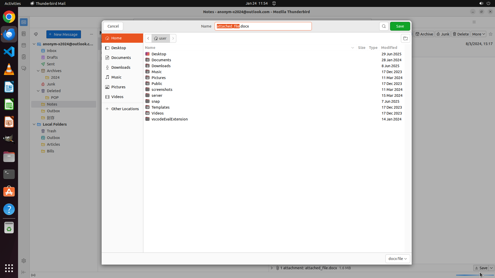The height and width of the screenshot is (278, 495).
Task: Open the LibreOffice Impress dock icon
Action: [9, 122]
